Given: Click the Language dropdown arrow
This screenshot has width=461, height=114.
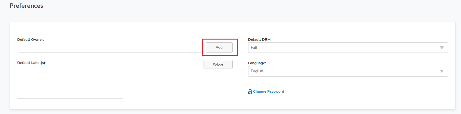Looking at the screenshot, I should point(441,71).
